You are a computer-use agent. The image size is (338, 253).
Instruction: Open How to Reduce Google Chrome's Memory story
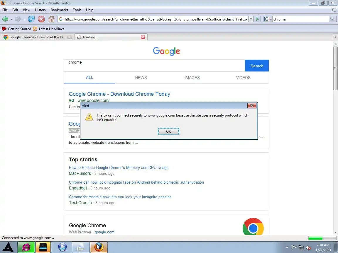[119, 167]
